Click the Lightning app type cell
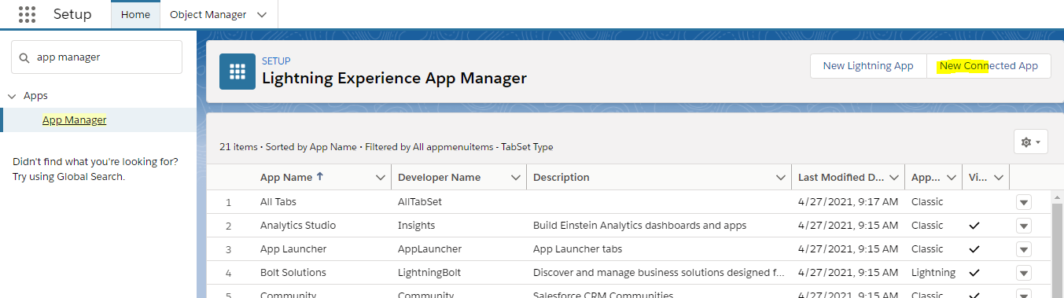Screen dimensions: 1064x298 coord(933,273)
